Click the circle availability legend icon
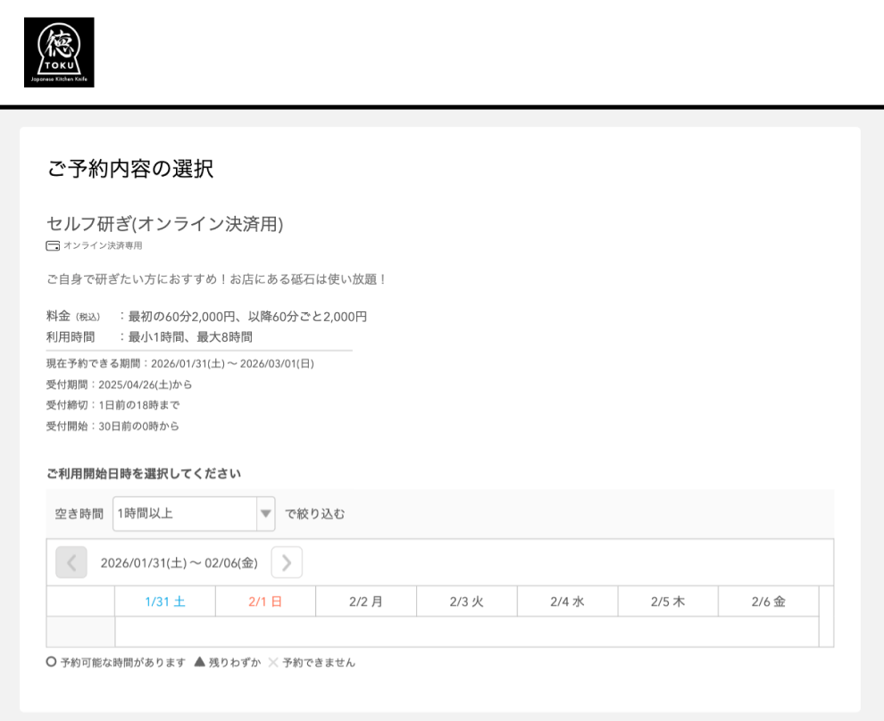This screenshot has height=721, width=884. click(51, 662)
